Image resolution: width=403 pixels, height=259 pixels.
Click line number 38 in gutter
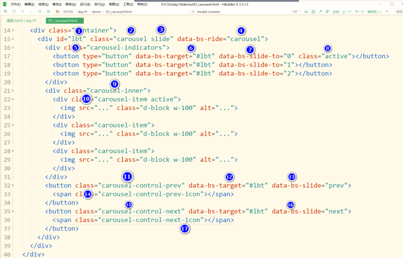click(x=7, y=237)
